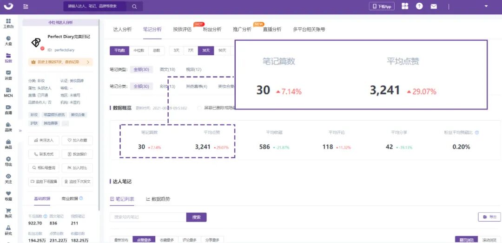The width and height of the screenshot is (502, 243).
Task: Open 品牌 in the left sidebar
Action: pos(8,127)
